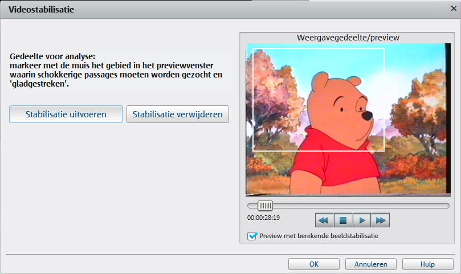This screenshot has width=461, height=274.
Task: Click the 'Stabilisatie verwijderen' button
Action: (x=178, y=114)
